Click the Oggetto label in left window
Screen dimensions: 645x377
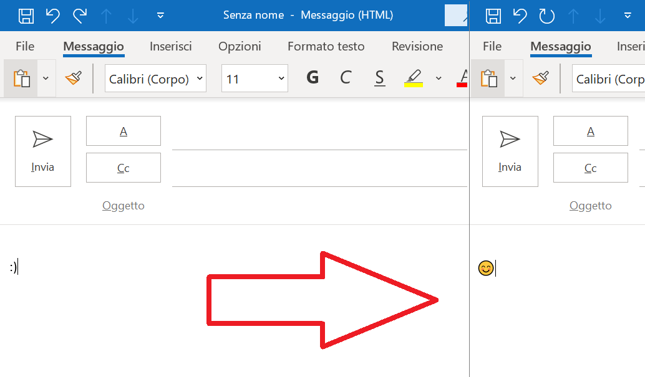pos(124,206)
